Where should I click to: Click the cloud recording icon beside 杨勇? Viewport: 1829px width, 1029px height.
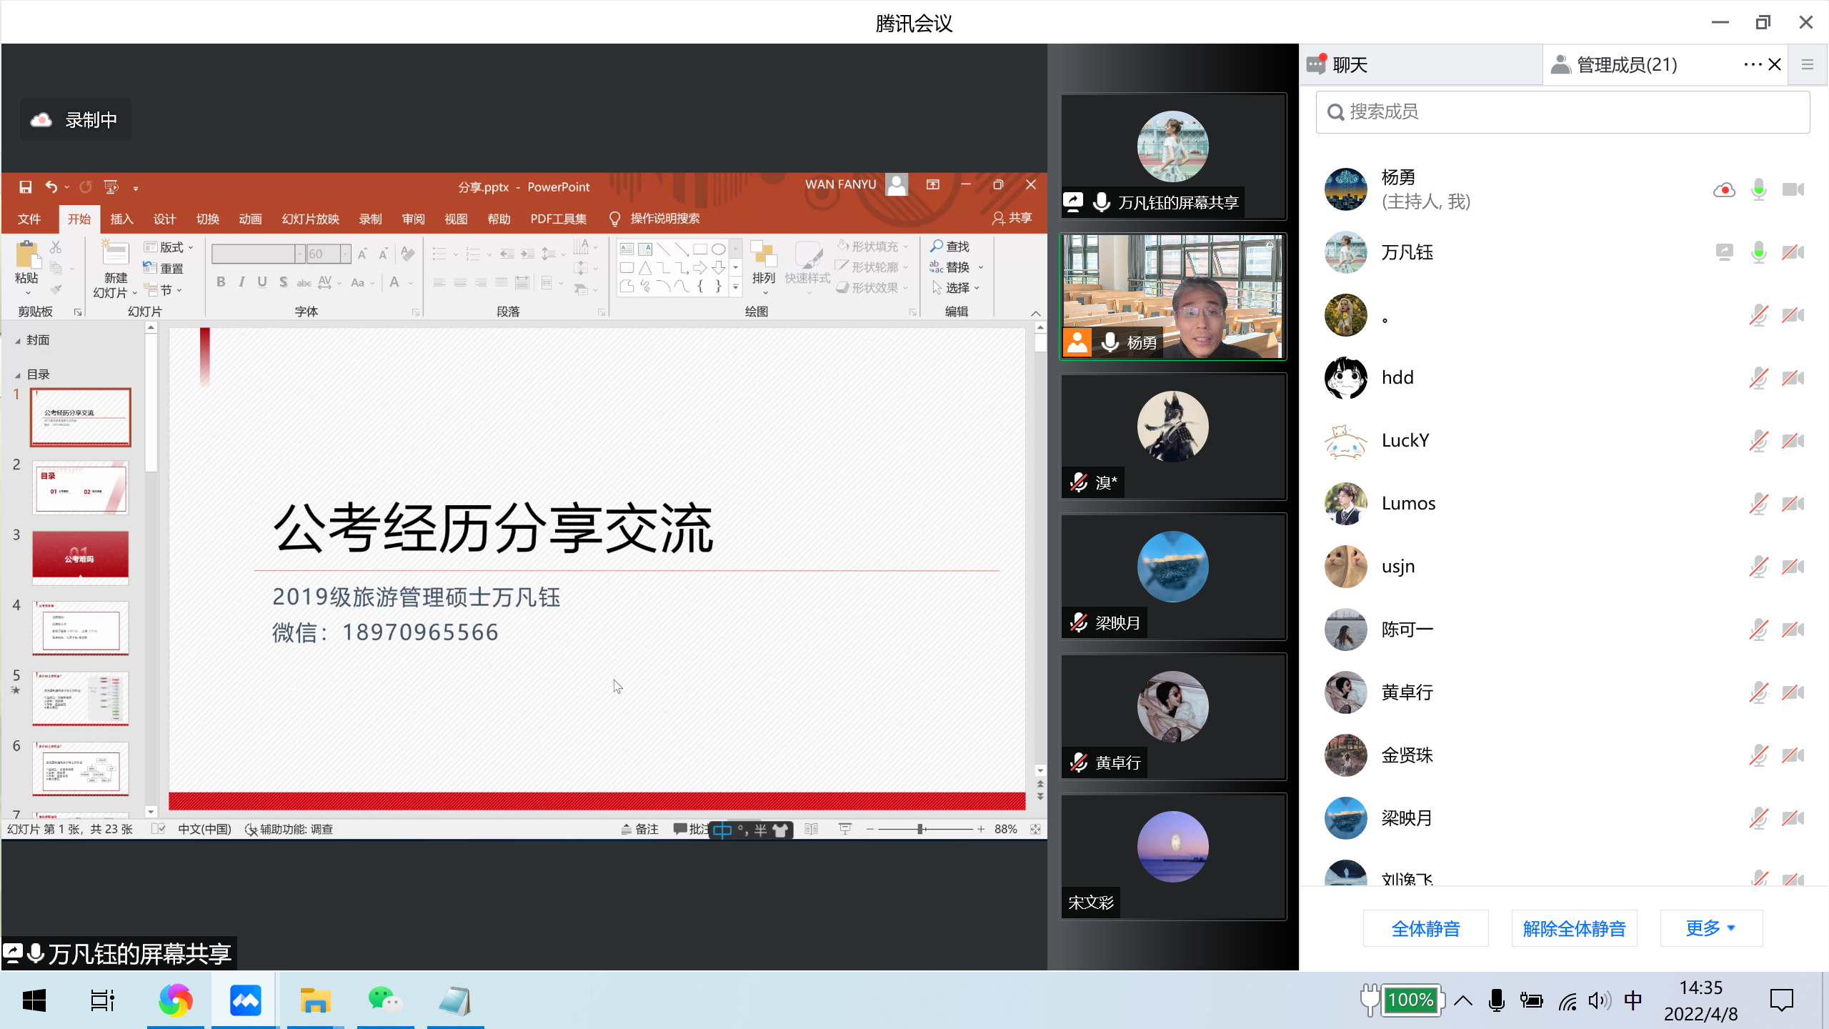pyautogui.click(x=1724, y=190)
